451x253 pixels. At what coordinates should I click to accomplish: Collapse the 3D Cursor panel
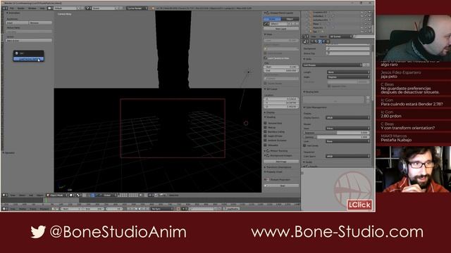pos(271,89)
